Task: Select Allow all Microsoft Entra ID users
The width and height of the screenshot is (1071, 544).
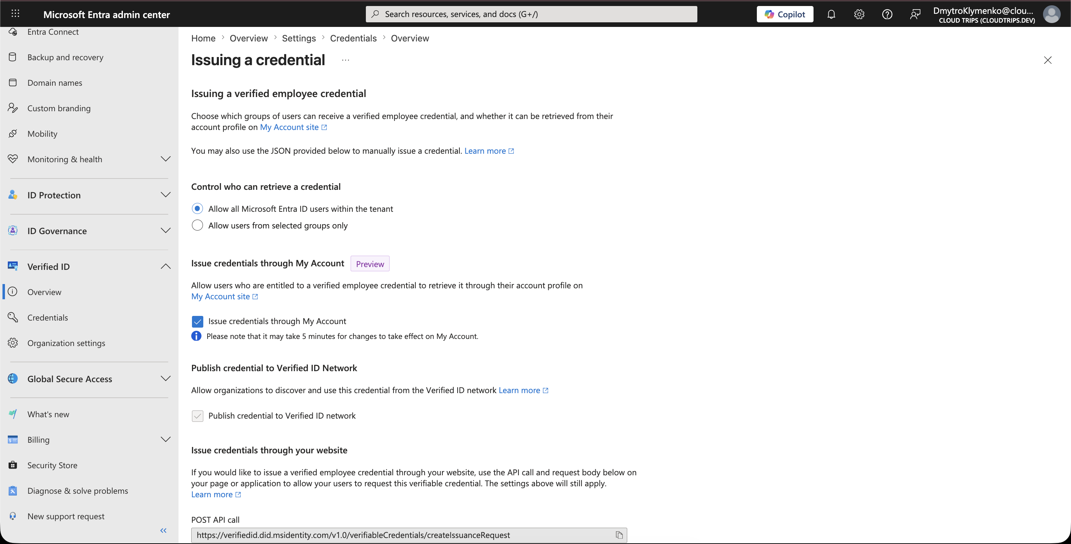Action: point(198,208)
